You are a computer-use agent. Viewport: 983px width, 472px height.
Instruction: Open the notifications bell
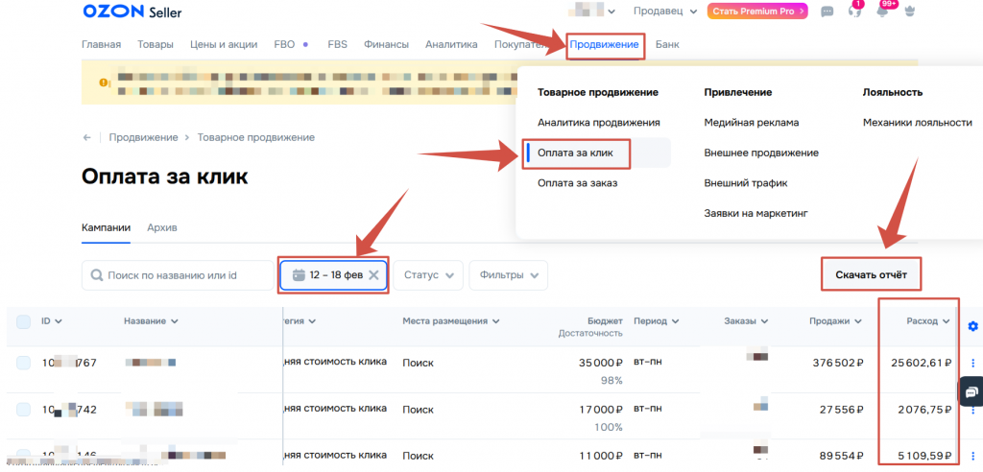pyautogui.click(x=881, y=12)
